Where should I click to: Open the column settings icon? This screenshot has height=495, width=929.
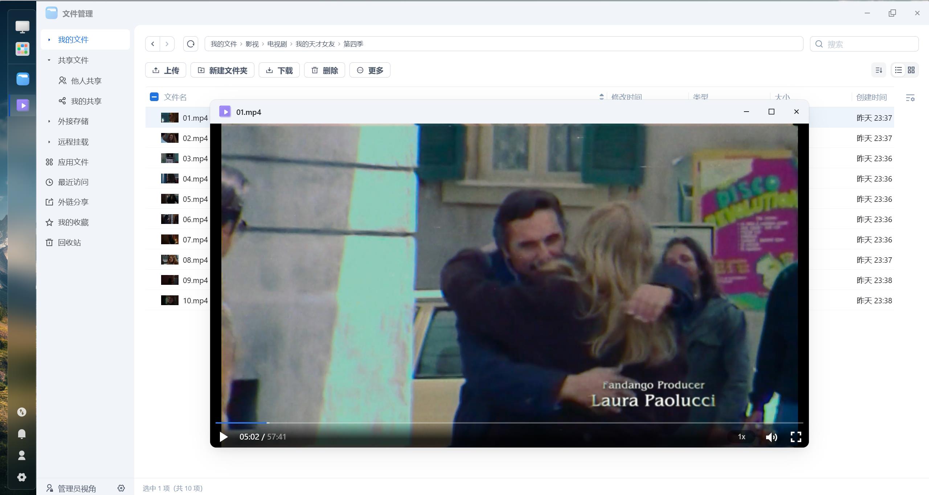click(x=910, y=97)
